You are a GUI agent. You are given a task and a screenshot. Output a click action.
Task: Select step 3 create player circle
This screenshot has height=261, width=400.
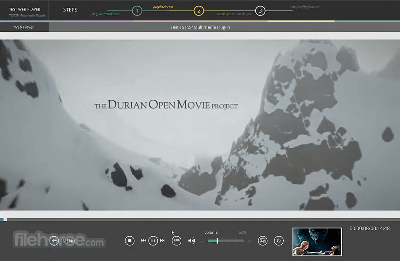pyautogui.click(x=260, y=11)
